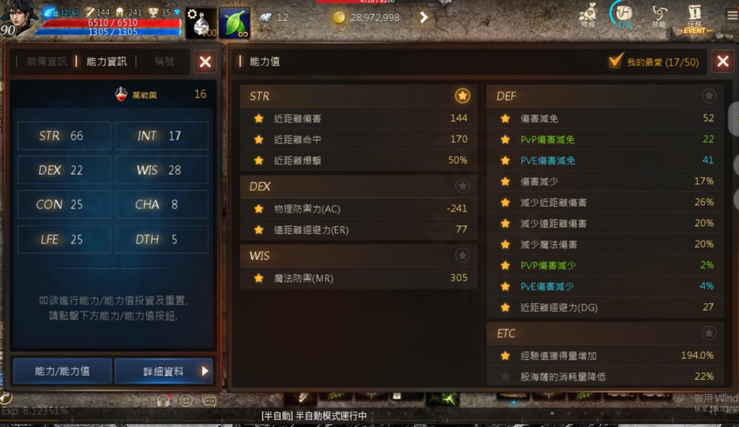This screenshot has height=427, width=739.
Task: Open the skills swirl icon
Action: click(659, 15)
